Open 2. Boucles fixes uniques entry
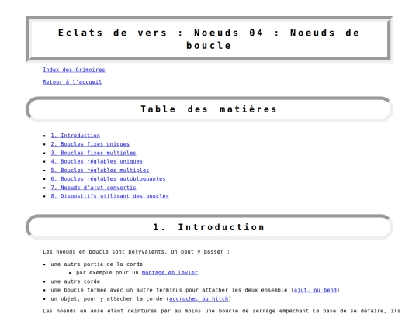This screenshot has height=314, width=419. [x=90, y=144]
